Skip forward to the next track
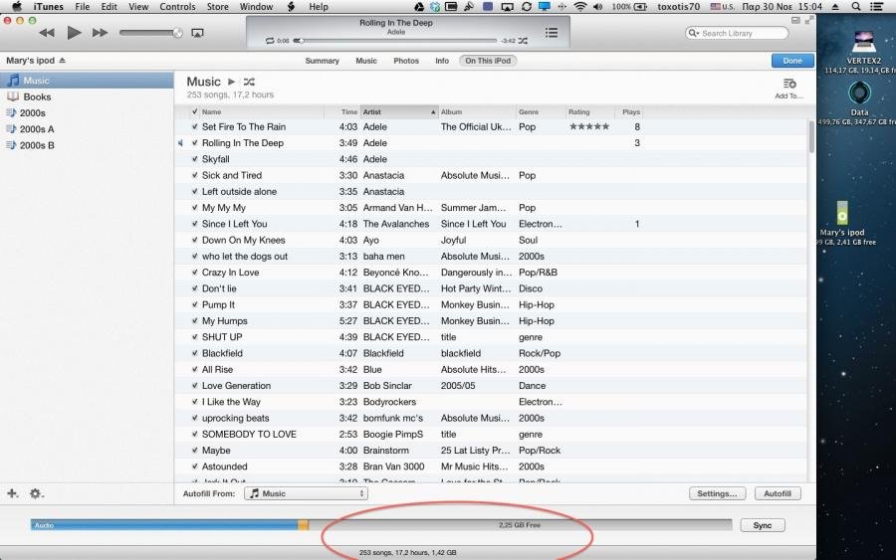 [100, 33]
